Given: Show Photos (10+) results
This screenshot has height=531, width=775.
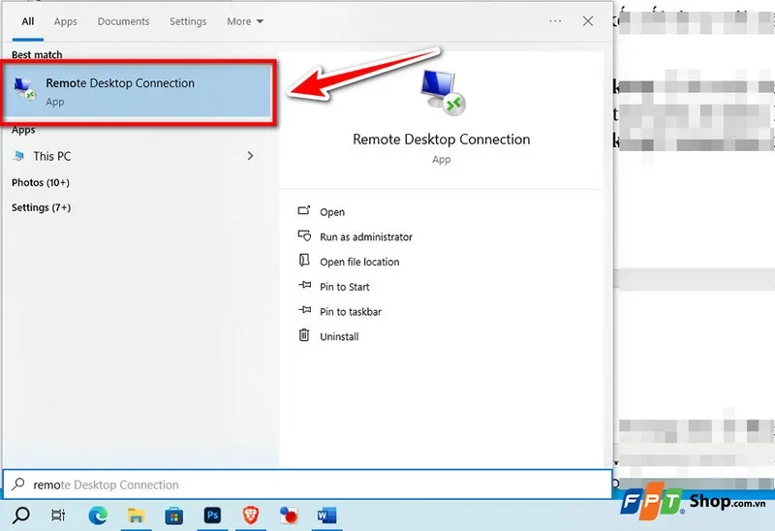Looking at the screenshot, I should 41,182.
